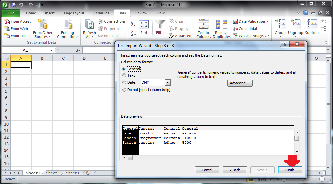
Task: Switch to the Sheet3 tab
Action: pyautogui.click(x=72, y=173)
